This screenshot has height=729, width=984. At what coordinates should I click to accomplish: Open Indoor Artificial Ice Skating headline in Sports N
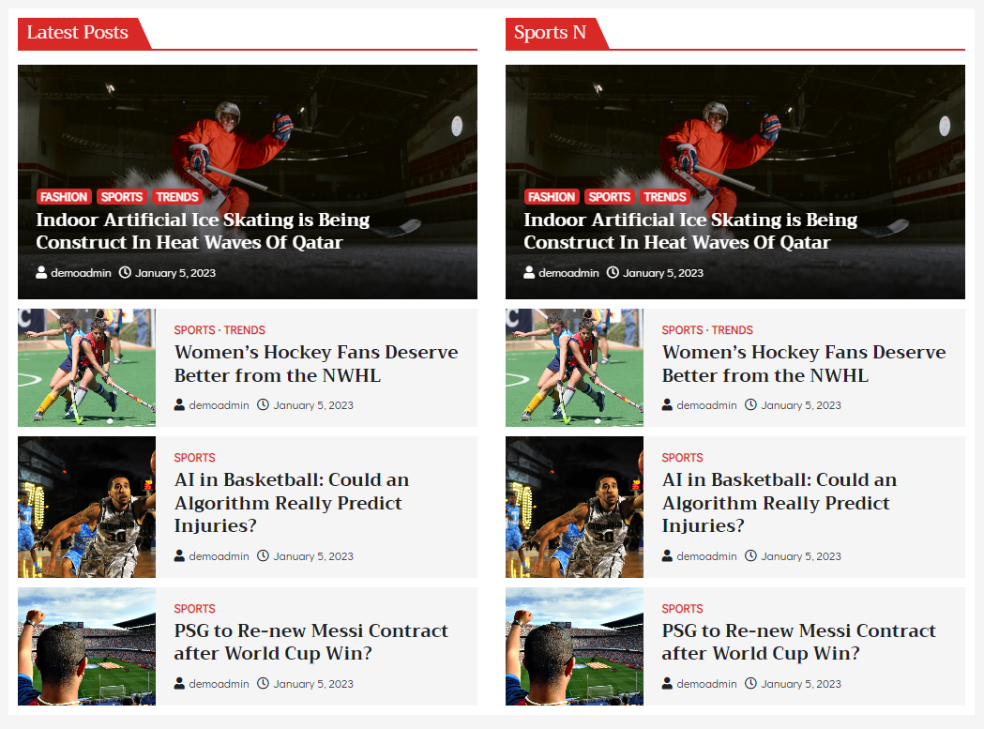point(690,231)
